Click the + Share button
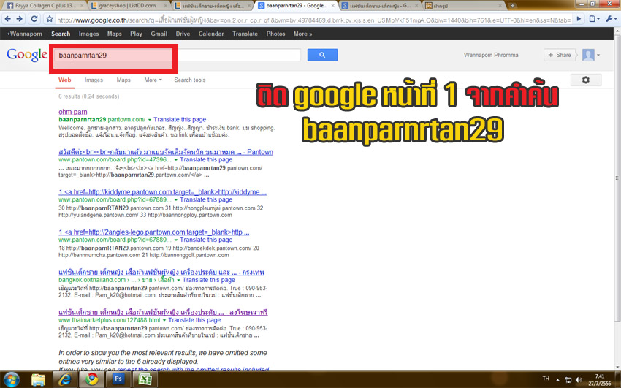The width and height of the screenshot is (621, 388). click(560, 55)
